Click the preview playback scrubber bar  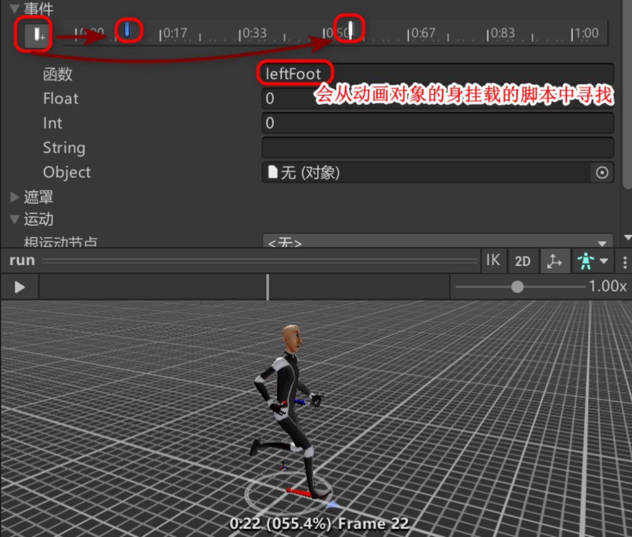[x=244, y=287]
